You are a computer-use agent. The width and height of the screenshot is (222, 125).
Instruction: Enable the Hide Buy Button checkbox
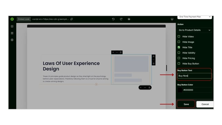[179, 64]
